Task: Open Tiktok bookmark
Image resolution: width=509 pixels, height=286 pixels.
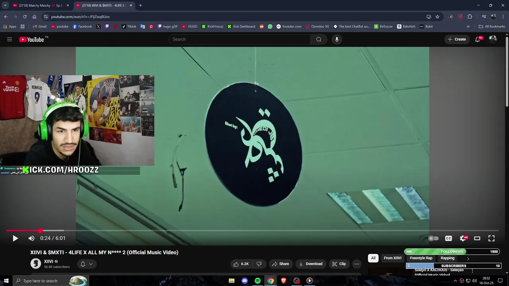Action: [129, 27]
